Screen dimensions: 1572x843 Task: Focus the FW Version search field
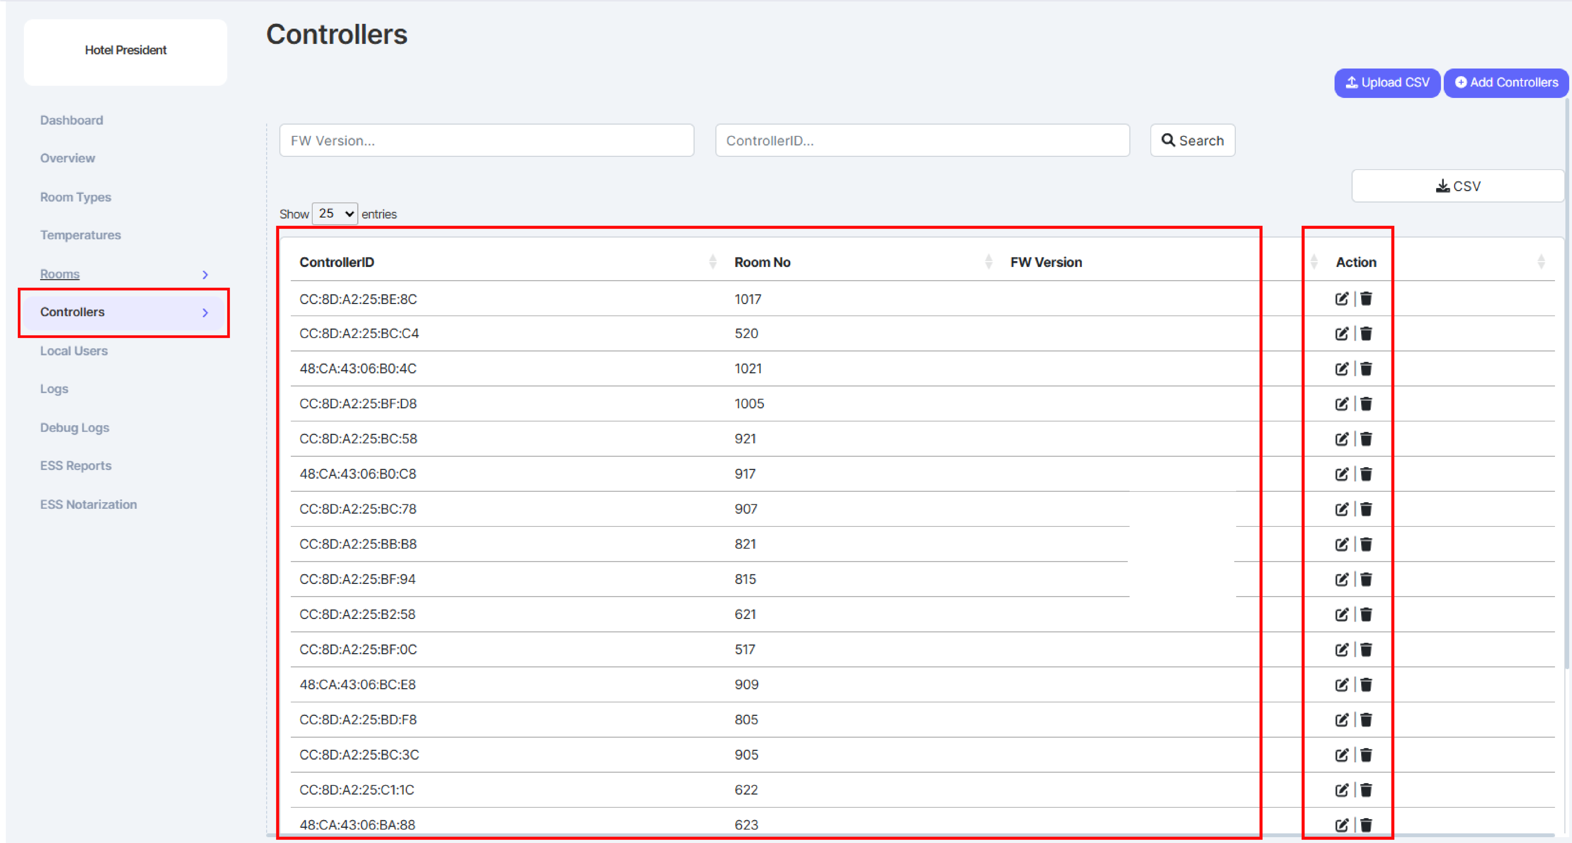coord(486,141)
